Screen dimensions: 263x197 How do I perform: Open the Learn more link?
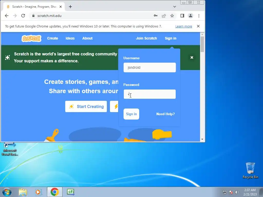click(x=184, y=26)
